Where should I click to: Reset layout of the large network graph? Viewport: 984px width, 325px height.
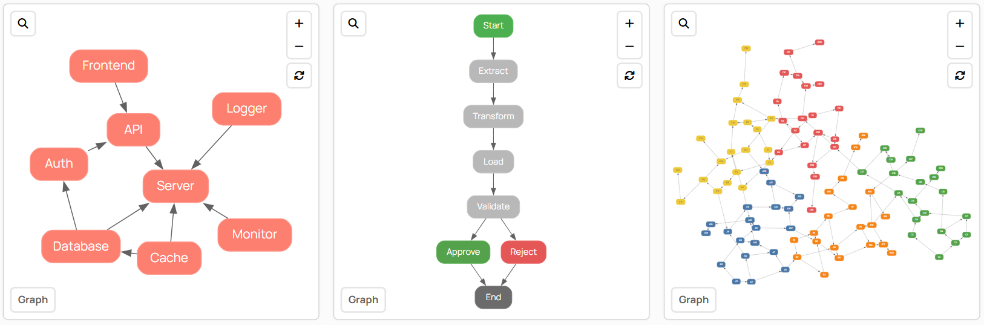960,76
